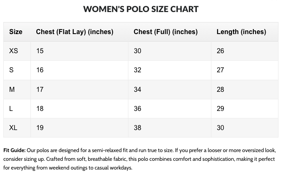Select flat lay chest value 19
281x177 pixels.
[x=40, y=128]
